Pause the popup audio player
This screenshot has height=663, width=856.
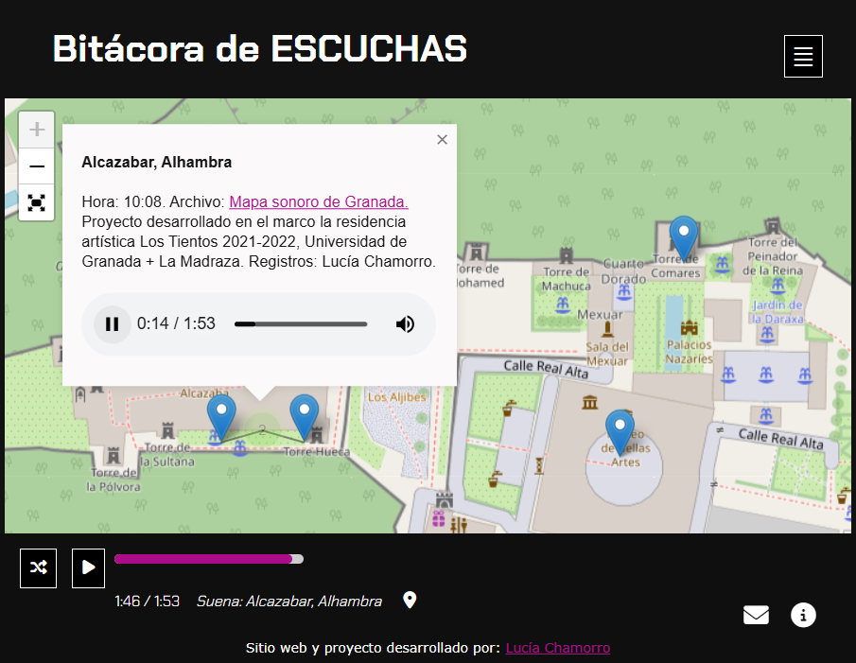pyautogui.click(x=112, y=324)
